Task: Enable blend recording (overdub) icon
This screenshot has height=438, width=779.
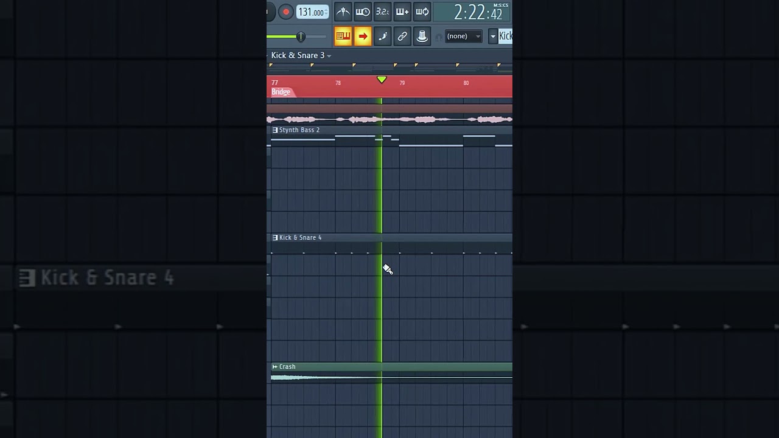Action: [402, 12]
